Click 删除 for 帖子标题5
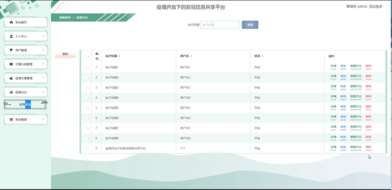392x190 pixels. 368,107
